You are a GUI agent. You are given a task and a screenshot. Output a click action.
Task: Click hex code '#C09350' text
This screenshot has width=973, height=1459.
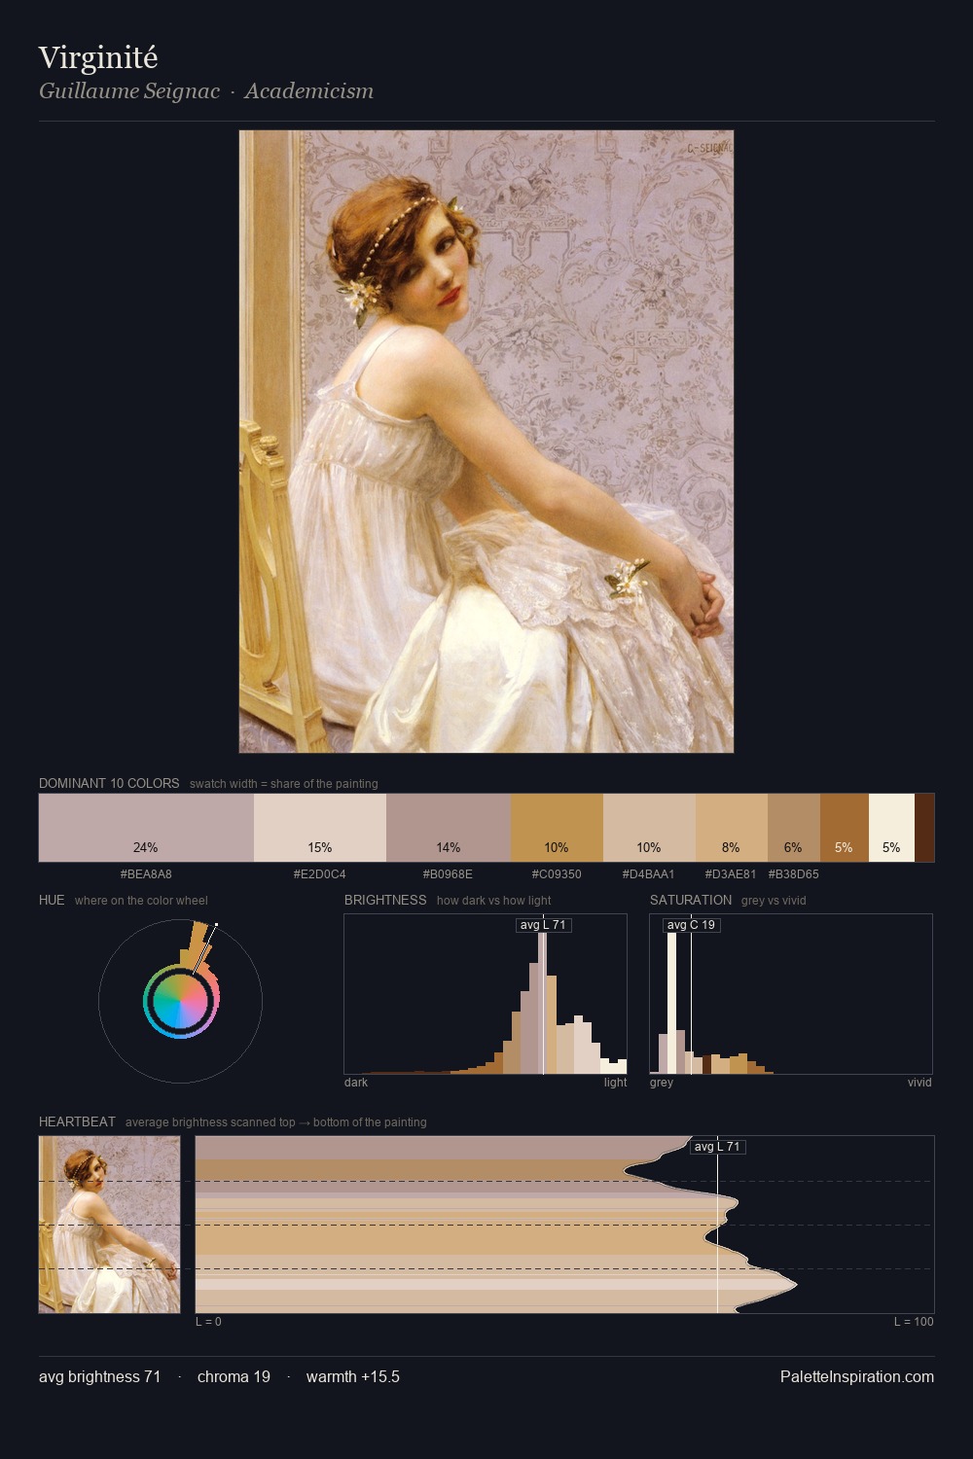tap(557, 874)
